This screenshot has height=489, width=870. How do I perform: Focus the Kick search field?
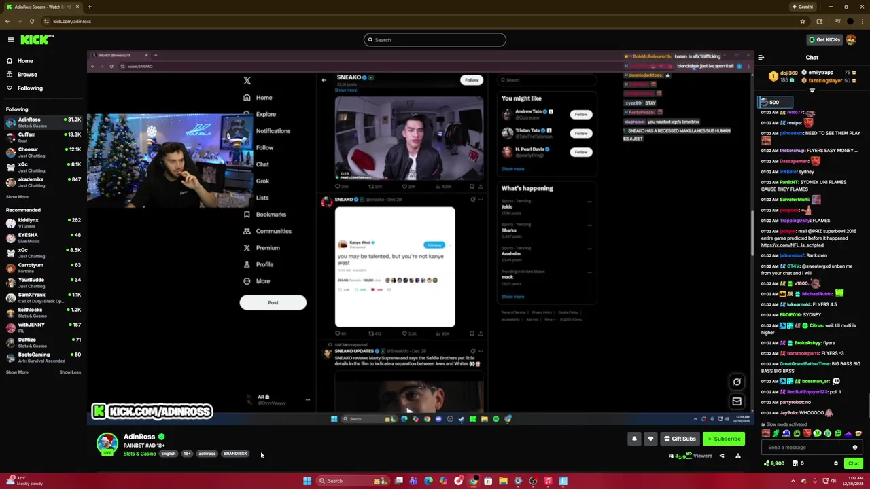[435, 40]
